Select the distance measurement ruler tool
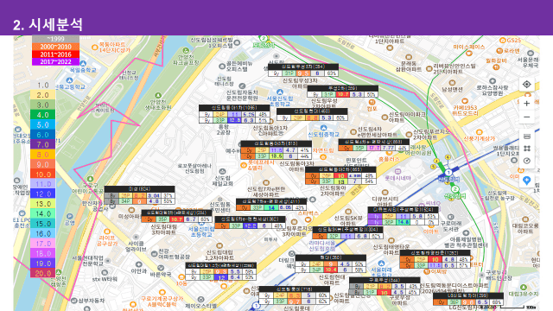Image resolution: width=553 pixels, height=311 pixels. 526,136
